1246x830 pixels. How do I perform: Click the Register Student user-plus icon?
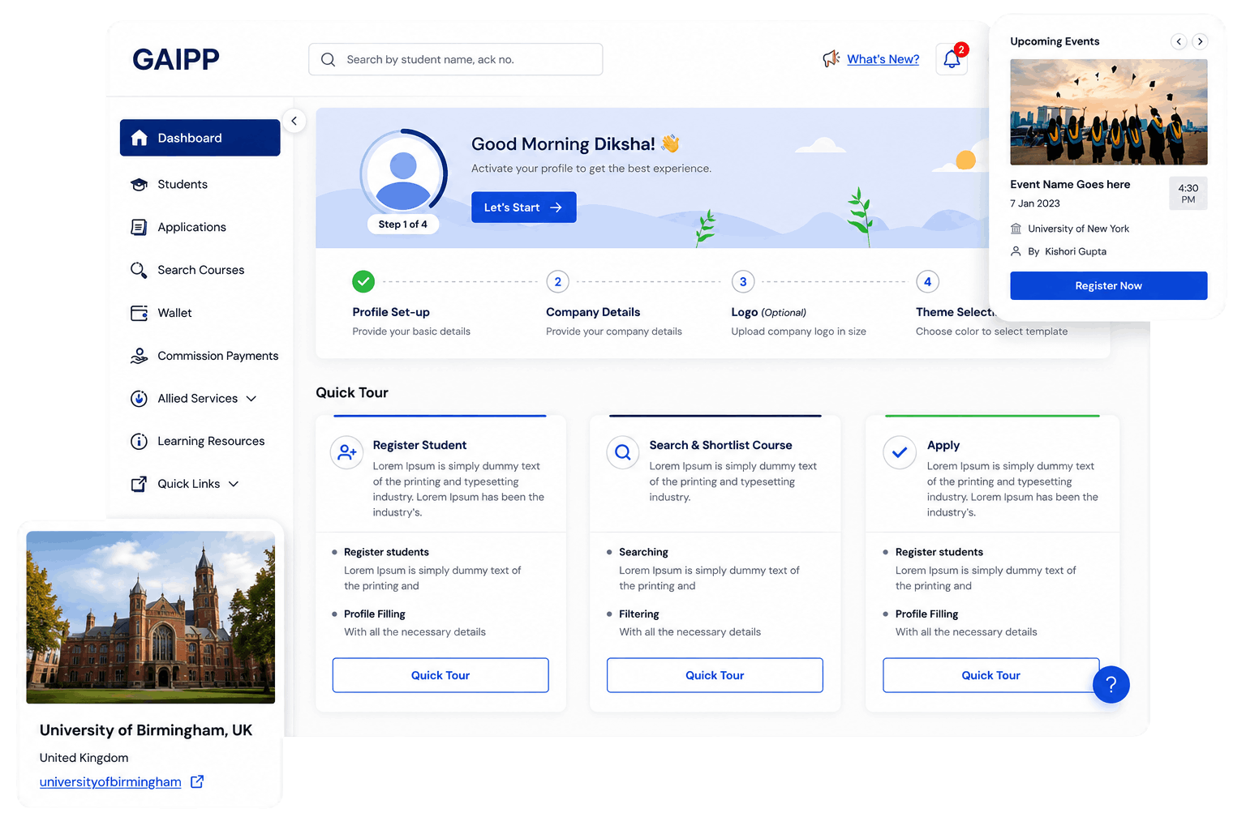[x=347, y=452]
